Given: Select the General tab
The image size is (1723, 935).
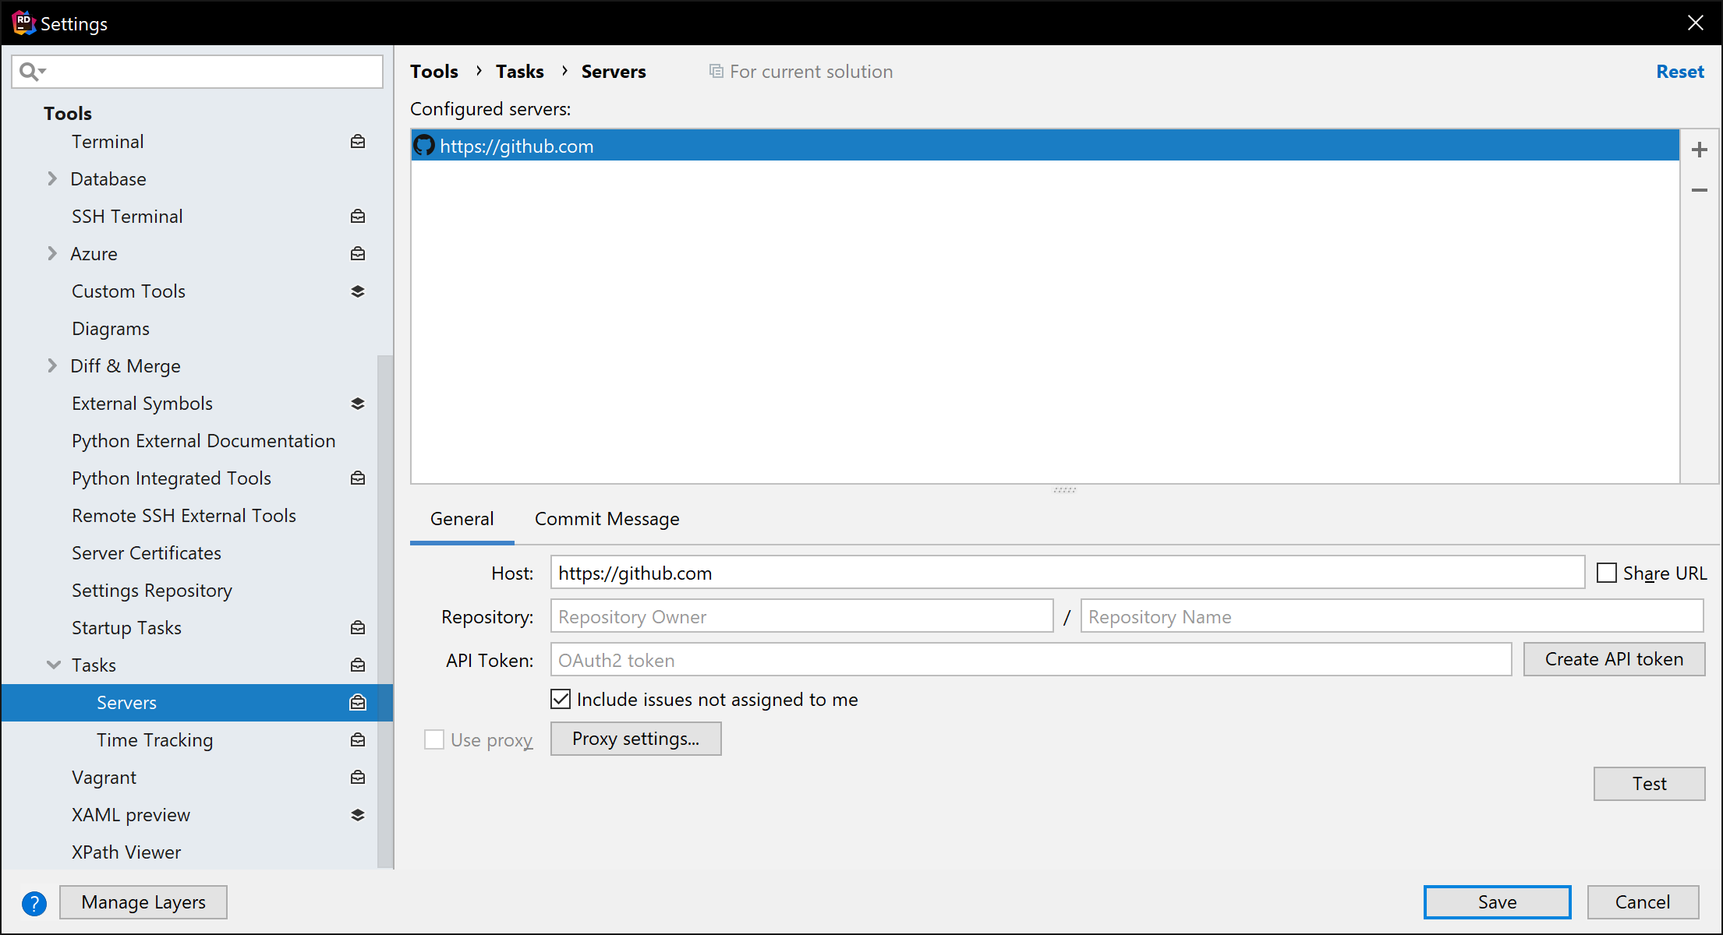Looking at the screenshot, I should (x=463, y=518).
